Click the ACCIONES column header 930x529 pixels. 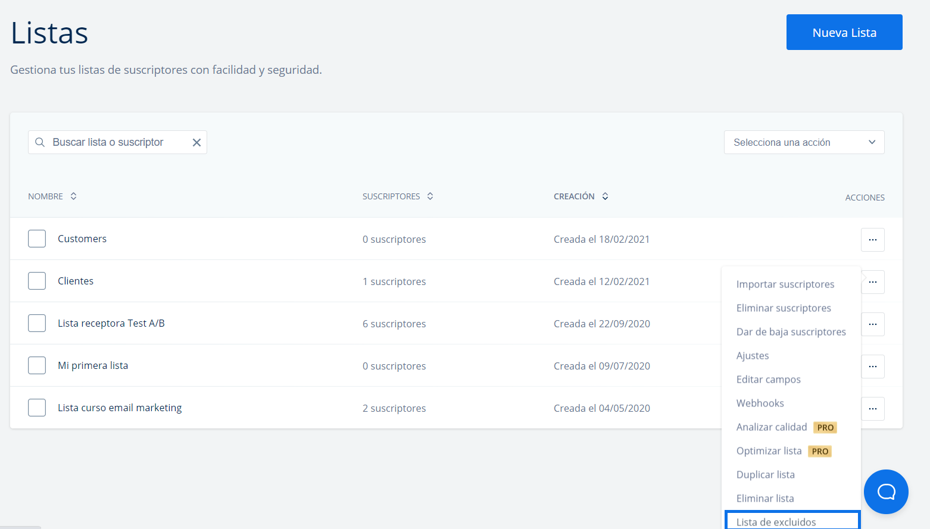[865, 198]
